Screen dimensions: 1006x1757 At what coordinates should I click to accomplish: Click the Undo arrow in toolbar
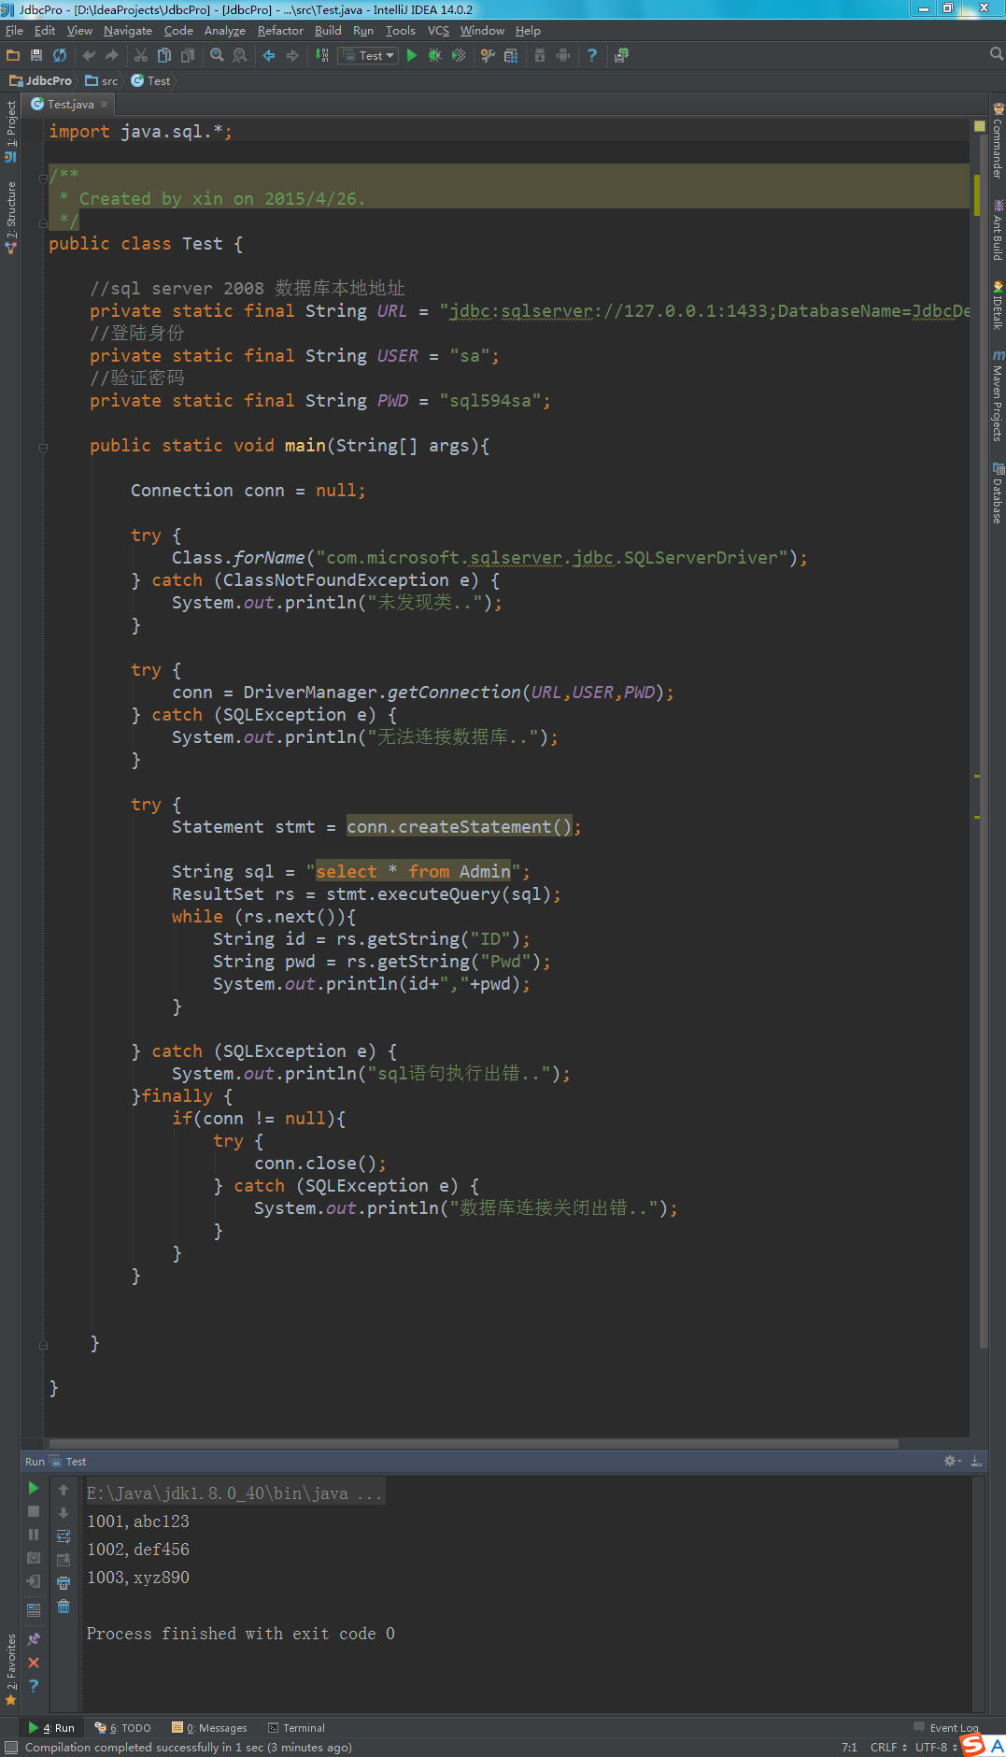(89, 56)
